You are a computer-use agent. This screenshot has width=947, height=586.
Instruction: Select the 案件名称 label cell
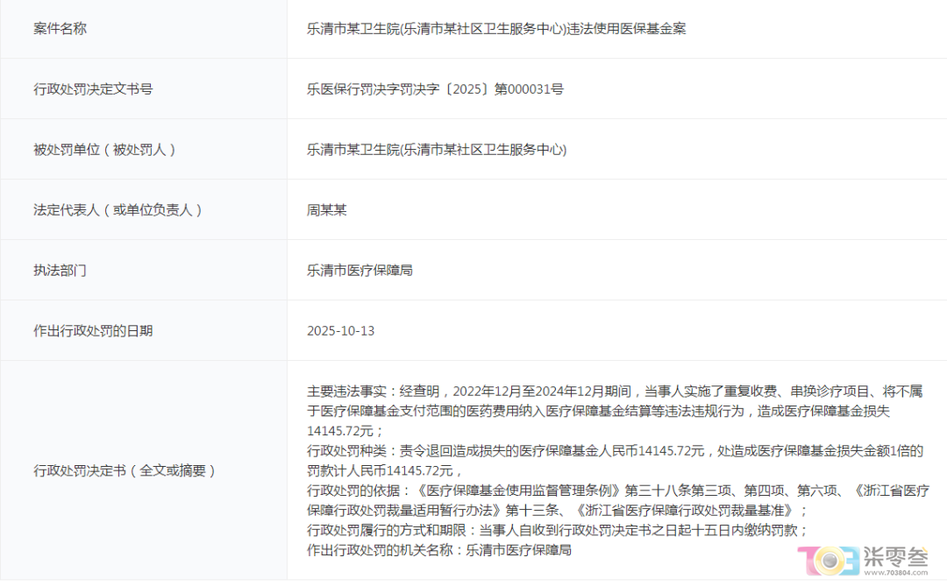60,29
